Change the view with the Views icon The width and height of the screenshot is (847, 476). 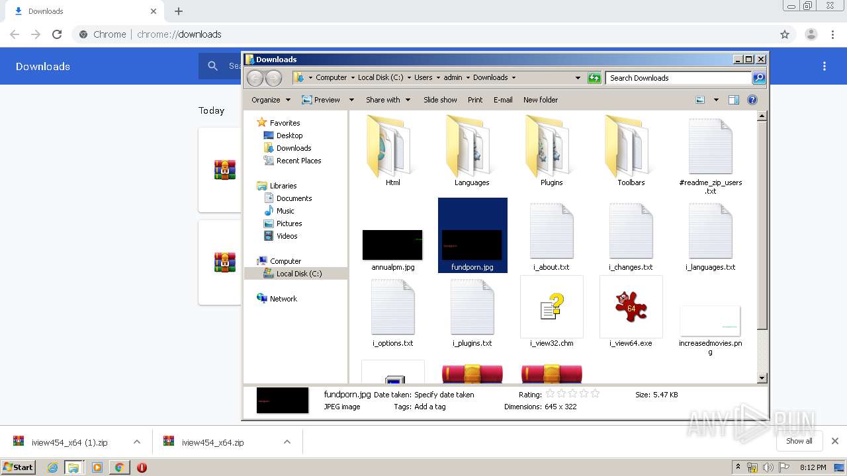point(700,100)
